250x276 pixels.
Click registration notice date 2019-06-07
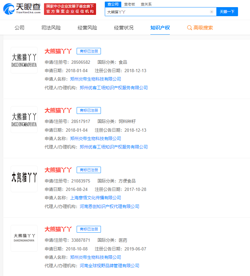click(x=135, y=249)
